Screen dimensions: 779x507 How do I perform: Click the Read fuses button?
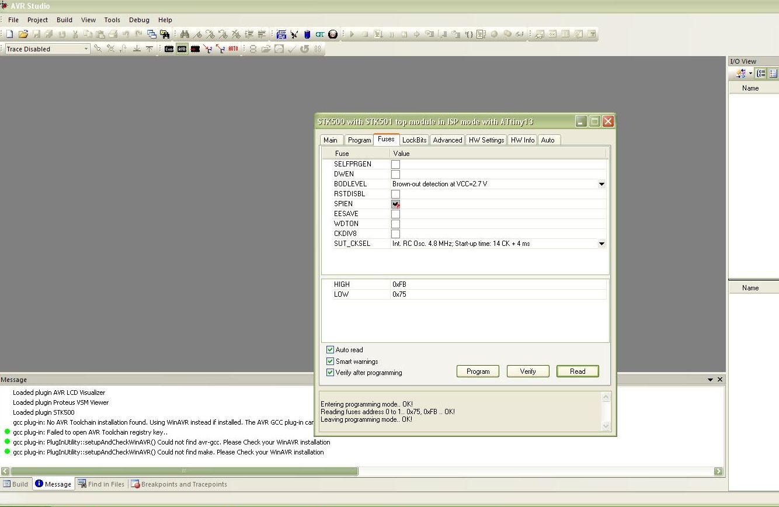click(577, 371)
